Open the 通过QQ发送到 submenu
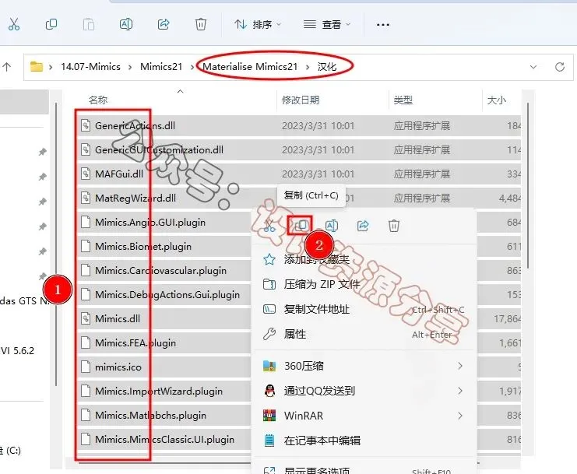This screenshot has height=474, width=577. tap(364, 391)
